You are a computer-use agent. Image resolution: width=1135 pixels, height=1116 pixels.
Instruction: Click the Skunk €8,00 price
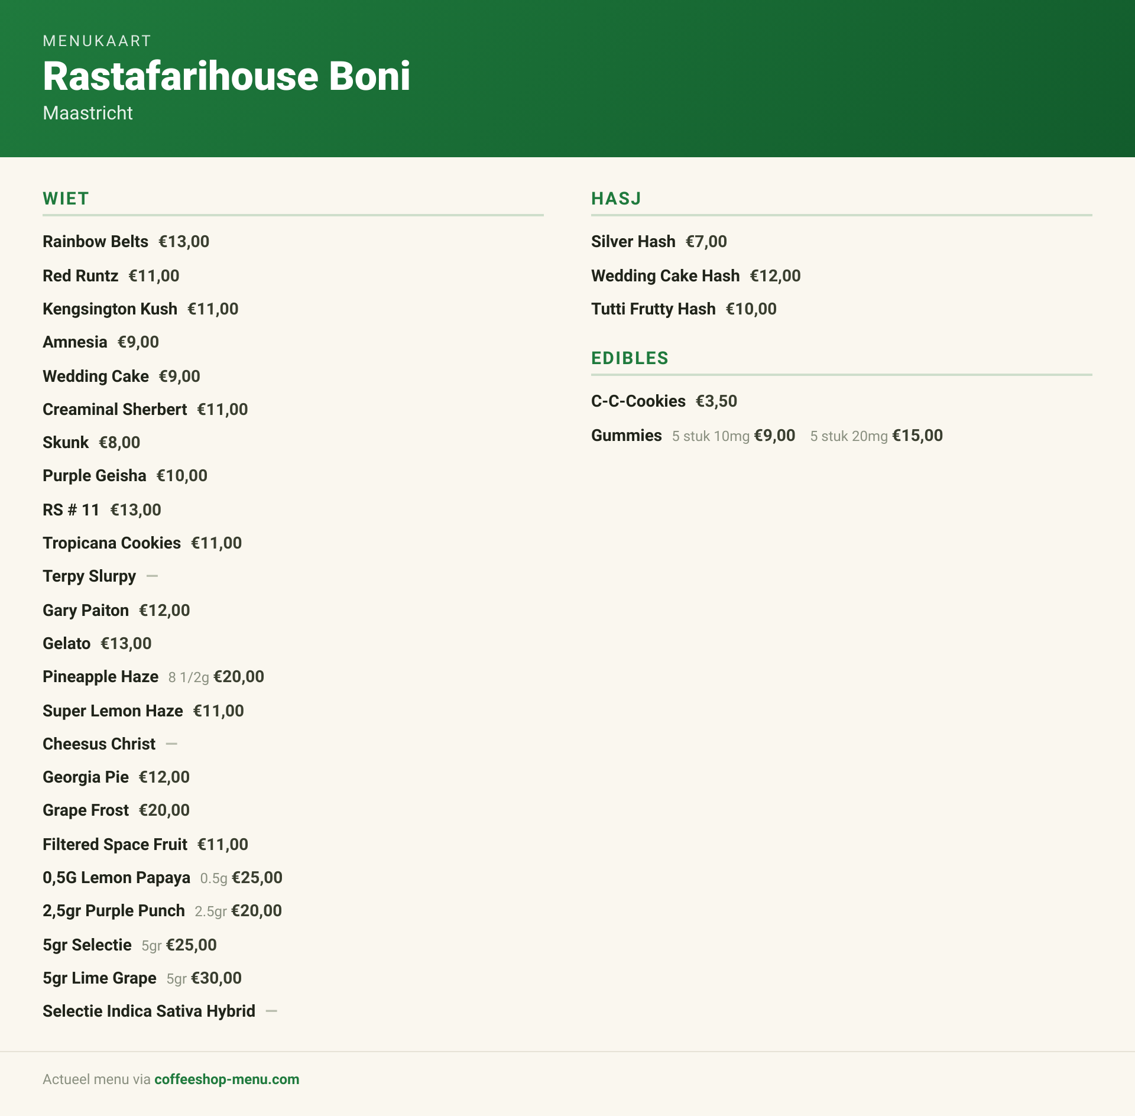[x=119, y=442]
